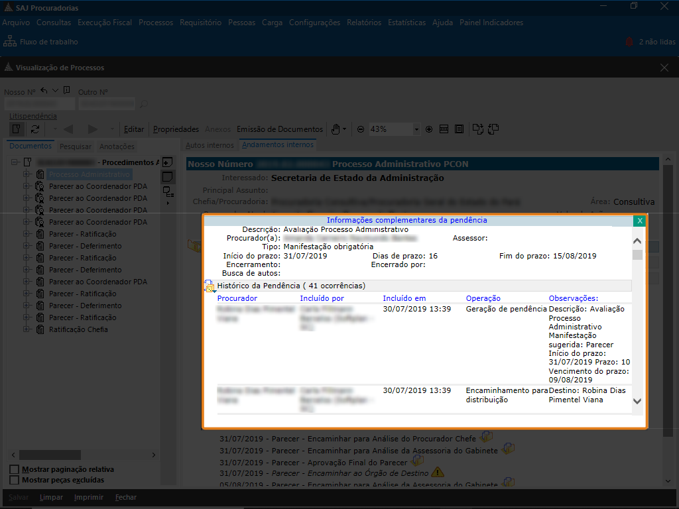Open the Execução Fiscal menu
This screenshot has width=679, height=509.
point(105,23)
